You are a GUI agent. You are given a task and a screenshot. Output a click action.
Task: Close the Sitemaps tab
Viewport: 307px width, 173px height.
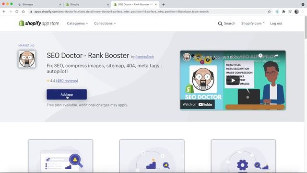coord(60,4)
